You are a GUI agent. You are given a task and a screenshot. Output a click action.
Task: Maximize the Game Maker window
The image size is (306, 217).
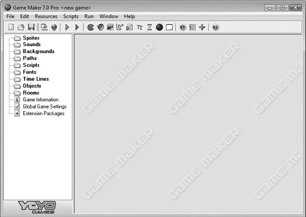tap(283, 8)
